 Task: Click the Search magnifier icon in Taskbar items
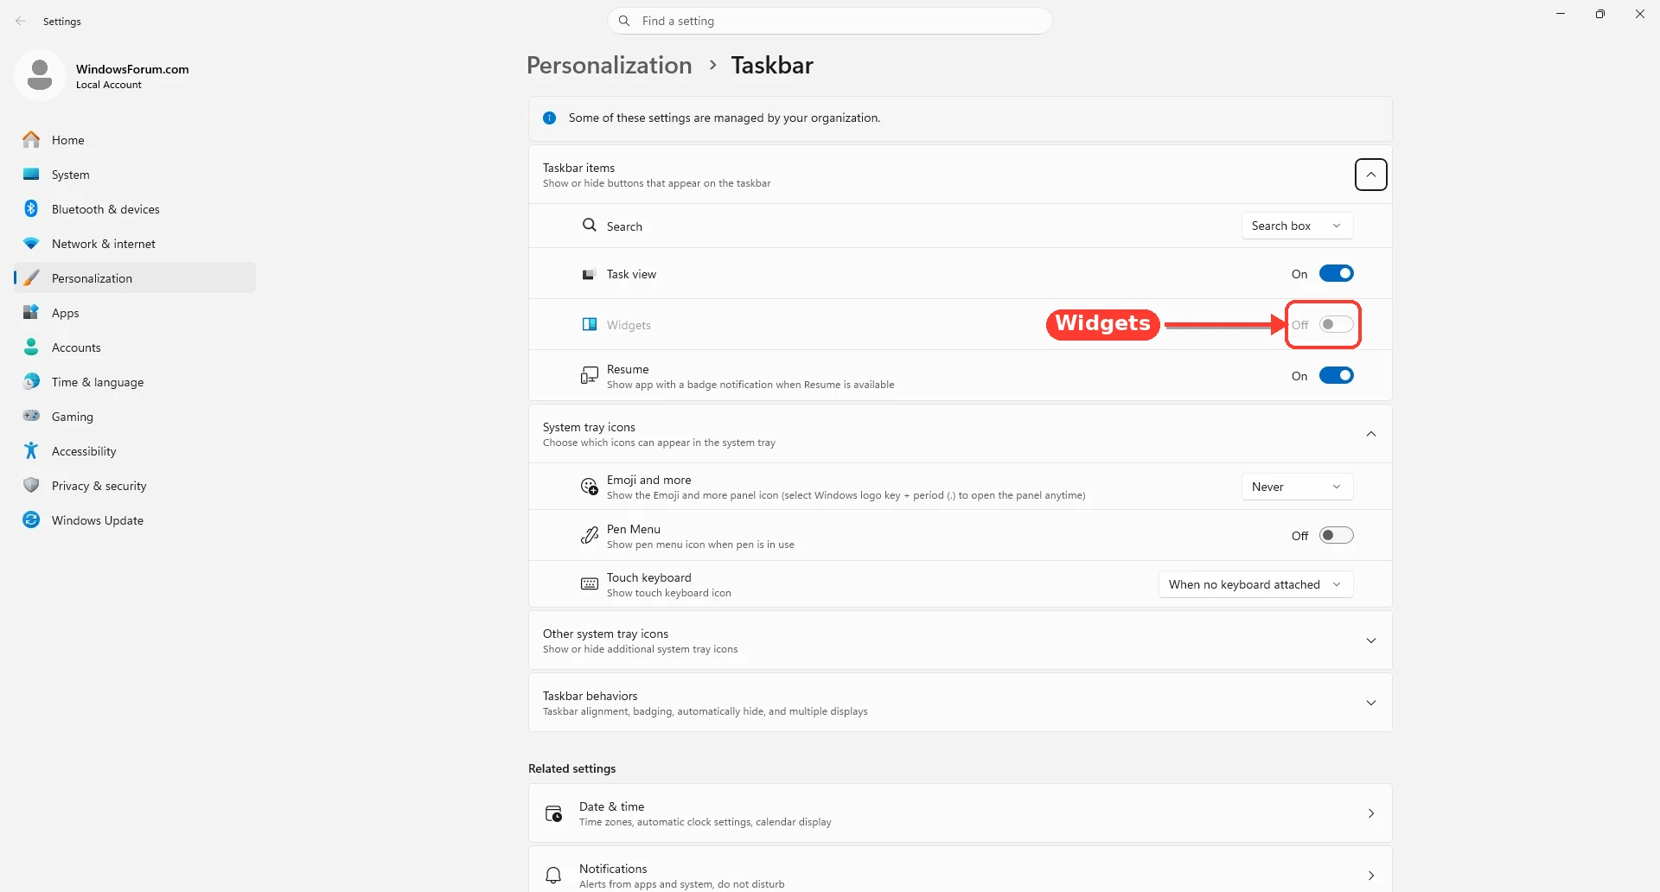click(590, 225)
